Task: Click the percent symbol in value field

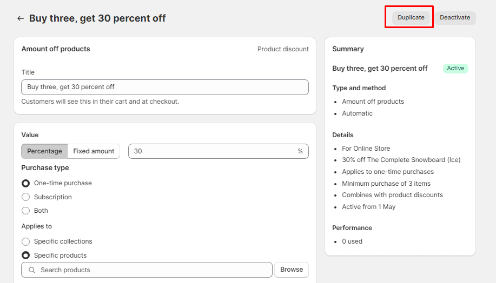Action: [300, 151]
